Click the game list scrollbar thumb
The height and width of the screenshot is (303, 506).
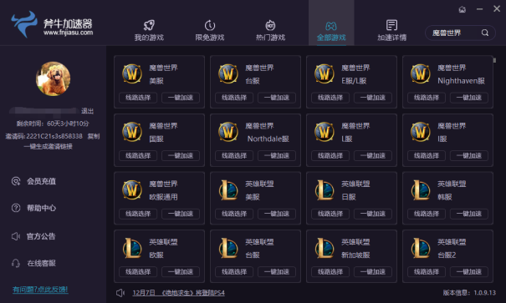pyautogui.click(x=494, y=60)
